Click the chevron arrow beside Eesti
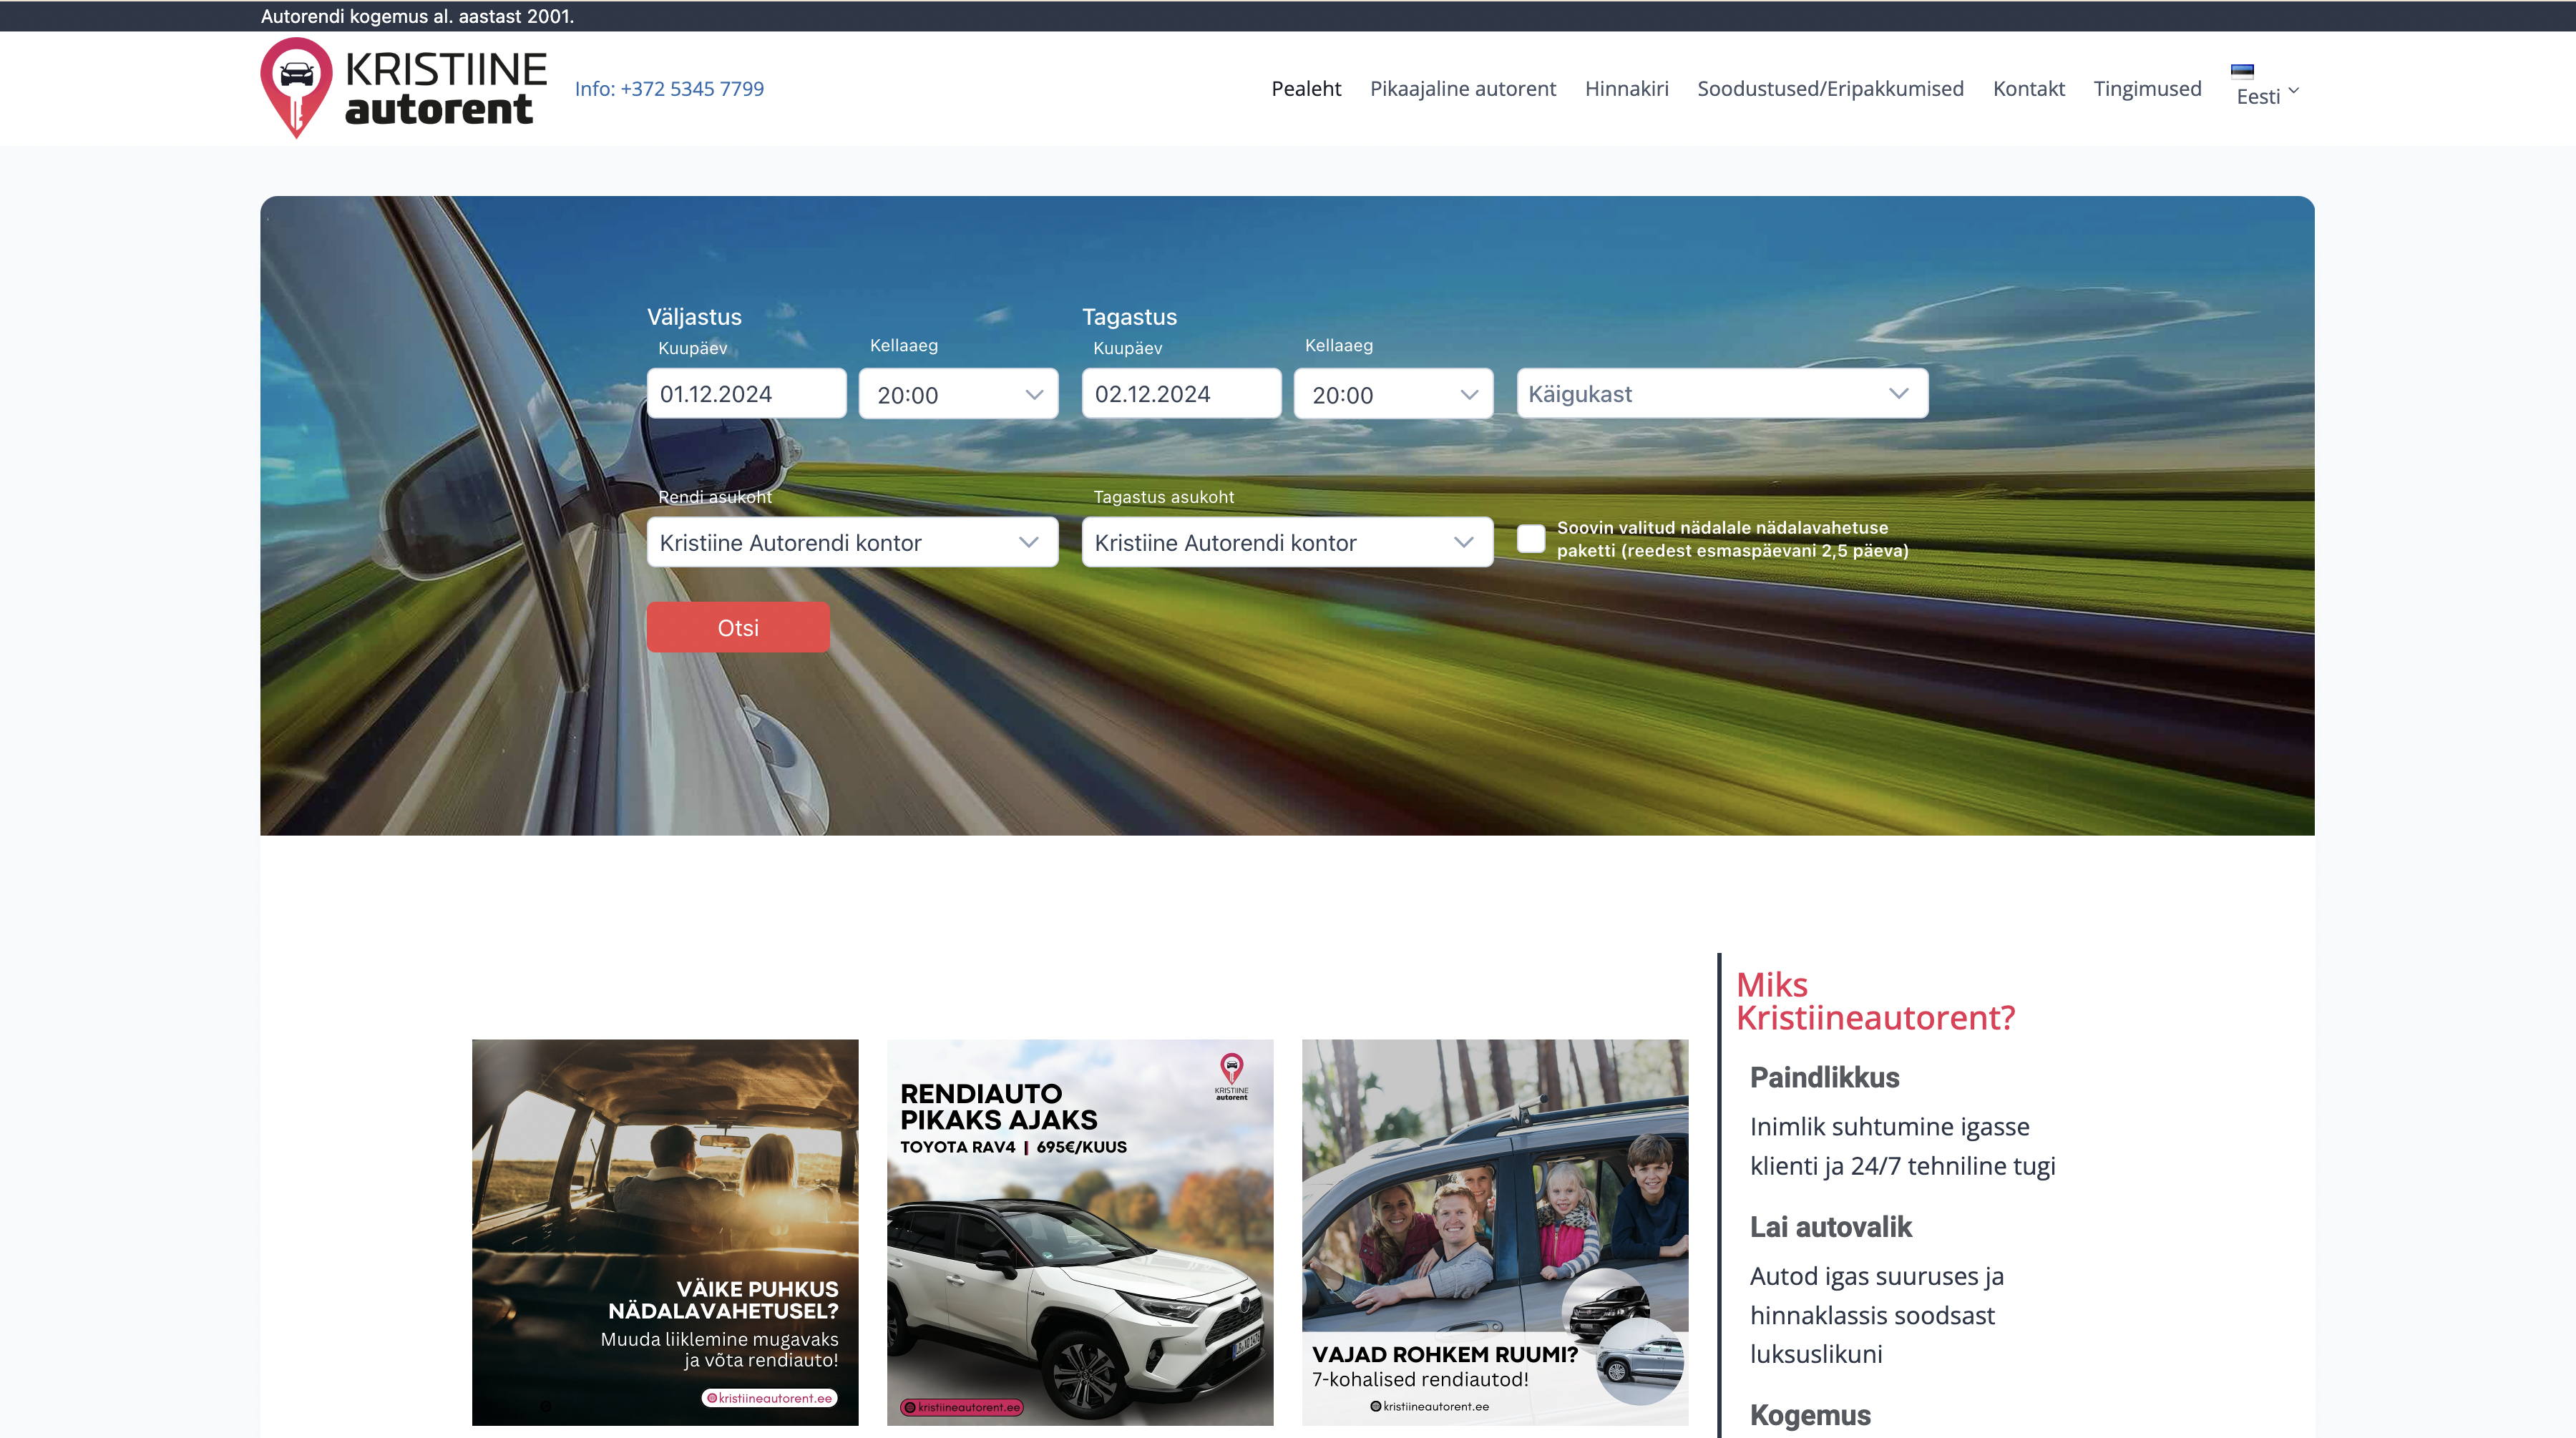This screenshot has width=2576, height=1438. coord(2294,90)
